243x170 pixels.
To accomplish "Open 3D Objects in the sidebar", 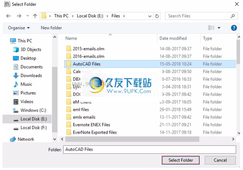I will tap(27, 49).
